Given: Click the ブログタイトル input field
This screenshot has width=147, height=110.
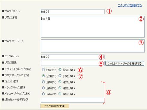Looking at the screenshot, I should [x=73, y=12].
